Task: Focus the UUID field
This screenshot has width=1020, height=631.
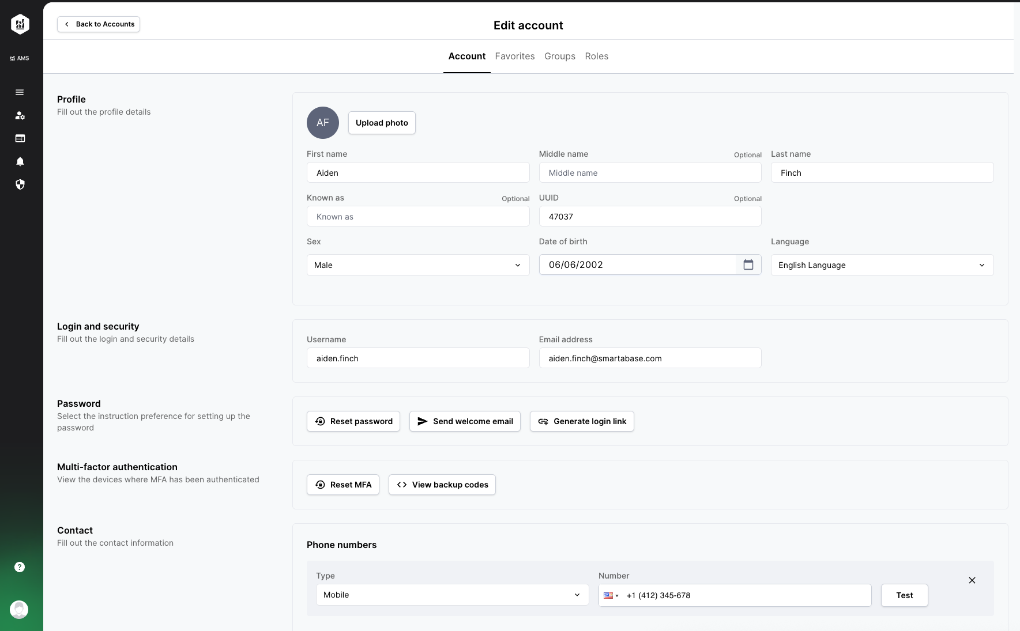Action: [x=650, y=217]
